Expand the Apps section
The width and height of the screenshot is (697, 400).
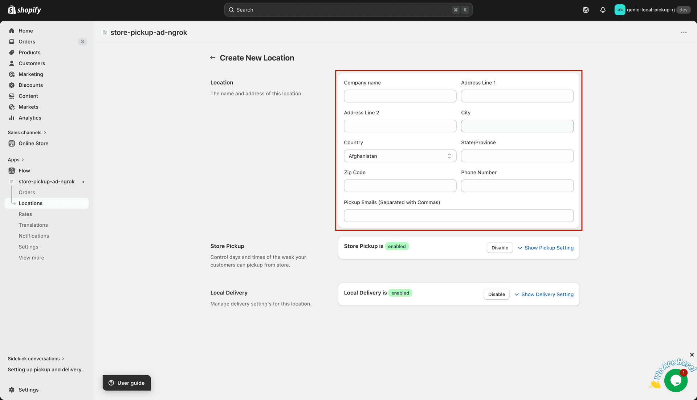click(16, 160)
